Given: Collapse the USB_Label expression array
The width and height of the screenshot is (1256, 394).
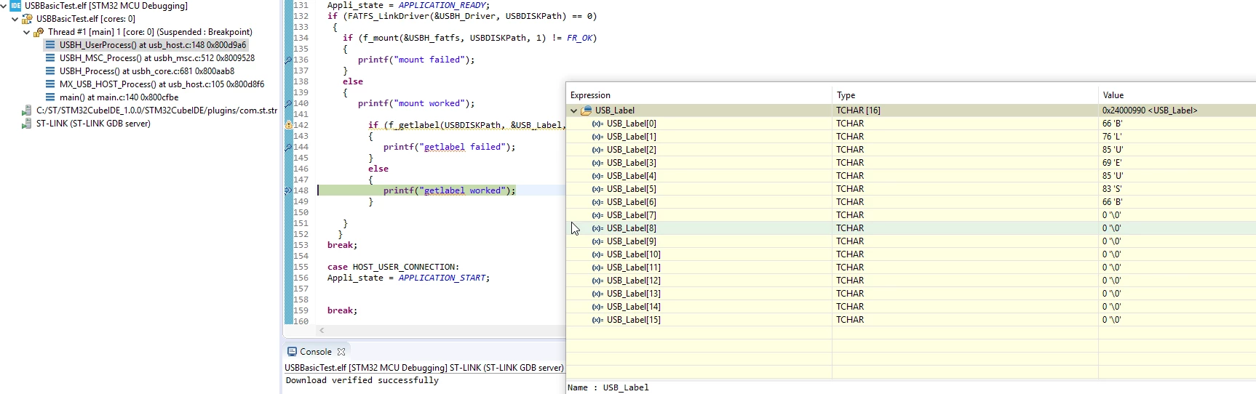Looking at the screenshot, I should click(x=574, y=110).
